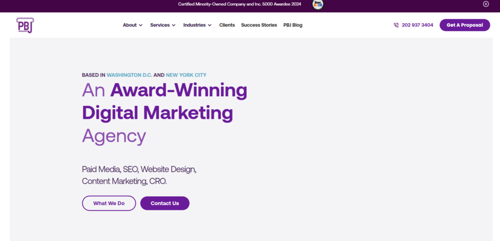Viewport: 500px width, 241px height.
Task: Call the 202 937 3404 phone number link
Action: (x=417, y=25)
